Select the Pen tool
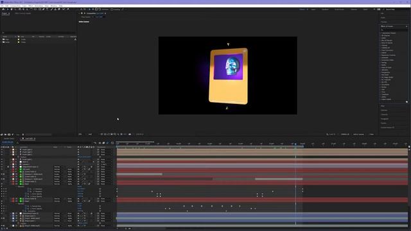This screenshot has width=411, height=231. pos(44,9)
